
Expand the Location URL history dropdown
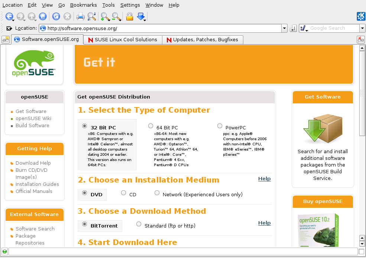click(x=284, y=29)
